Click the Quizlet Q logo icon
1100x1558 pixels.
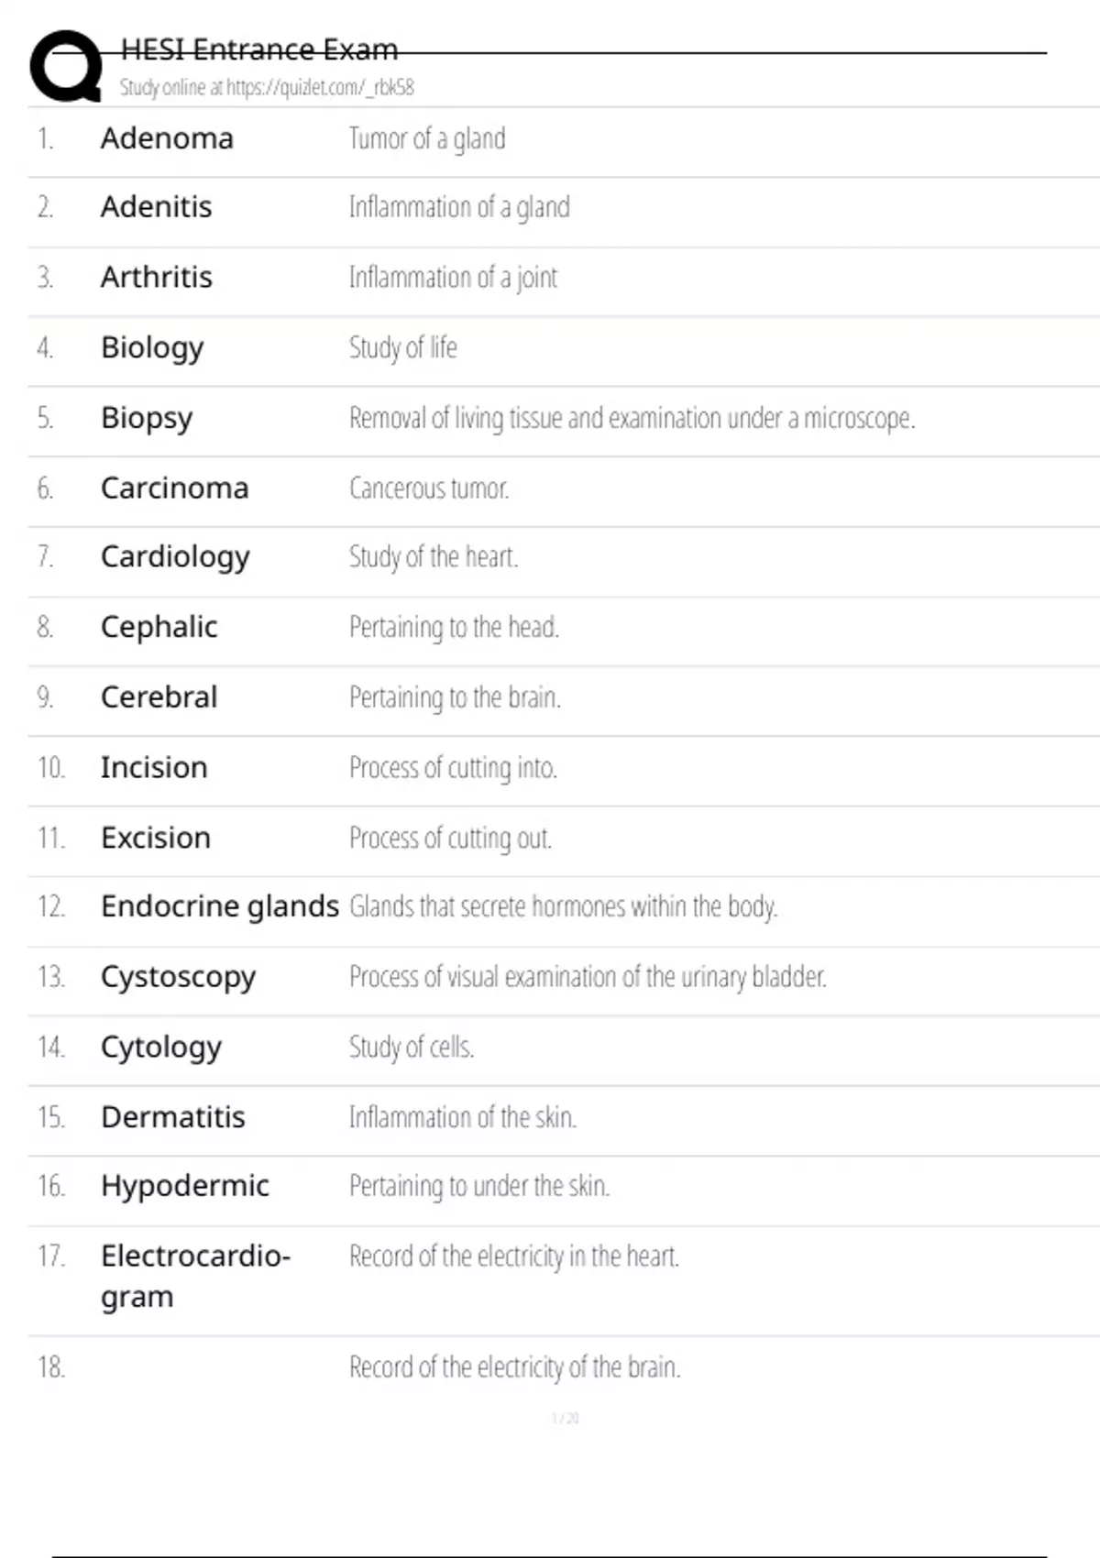(x=66, y=66)
